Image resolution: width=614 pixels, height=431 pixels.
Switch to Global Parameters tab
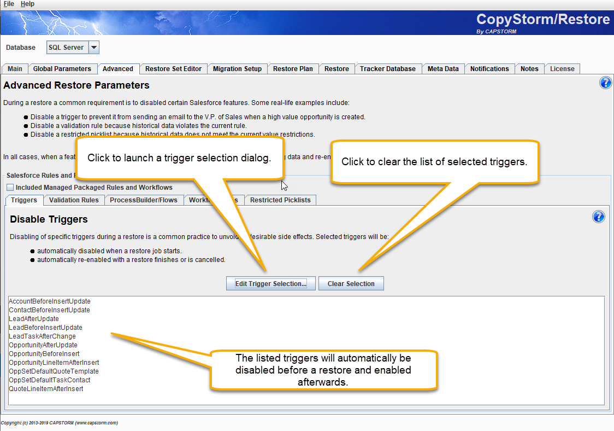(x=62, y=68)
